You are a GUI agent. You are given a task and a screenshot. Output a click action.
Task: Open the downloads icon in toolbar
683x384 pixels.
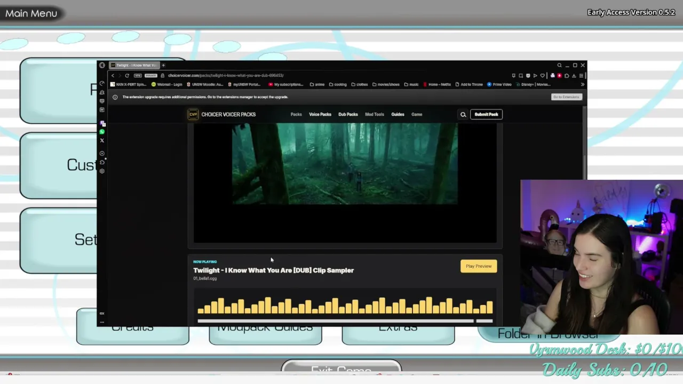pyautogui.click(x=574, y=76)
